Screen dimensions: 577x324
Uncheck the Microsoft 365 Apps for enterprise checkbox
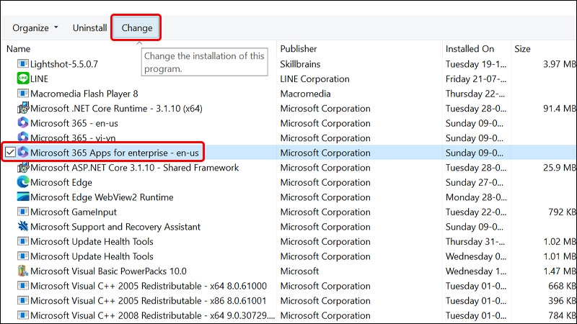coord(10,152)
